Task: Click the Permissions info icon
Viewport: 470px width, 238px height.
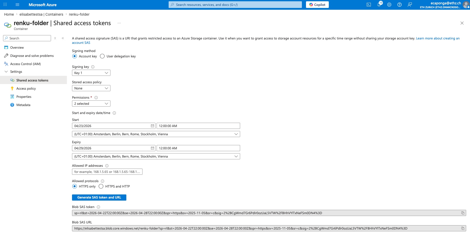Action: pyautogui.click(x=96, y=98)
